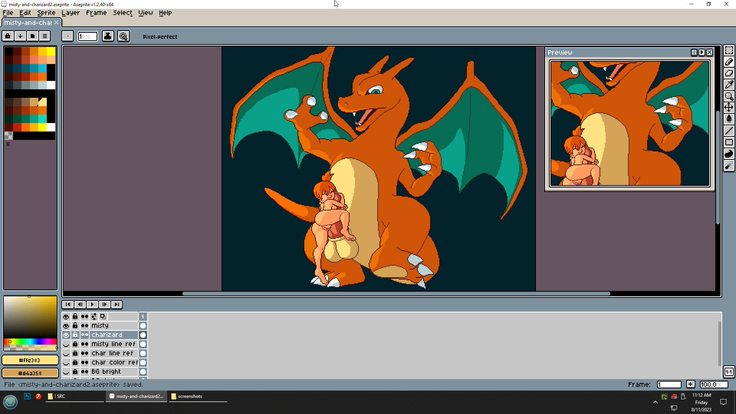
Task: Open the Sprite menu
Action: pos(46,13)
